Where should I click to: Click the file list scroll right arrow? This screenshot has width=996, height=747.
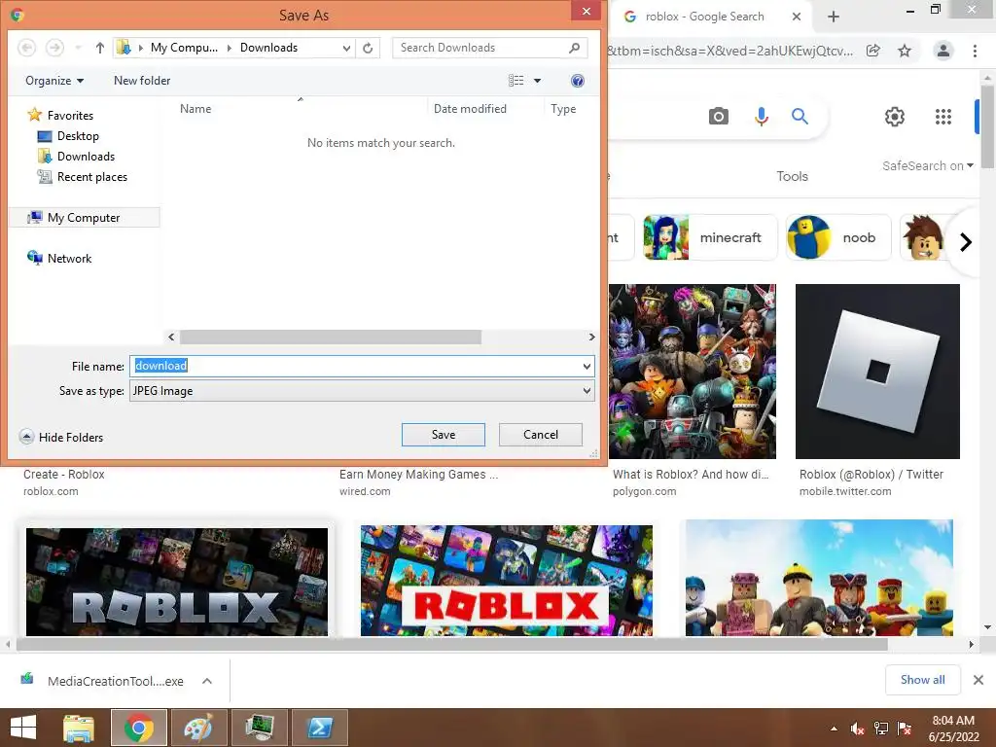[x=591, y=338]
